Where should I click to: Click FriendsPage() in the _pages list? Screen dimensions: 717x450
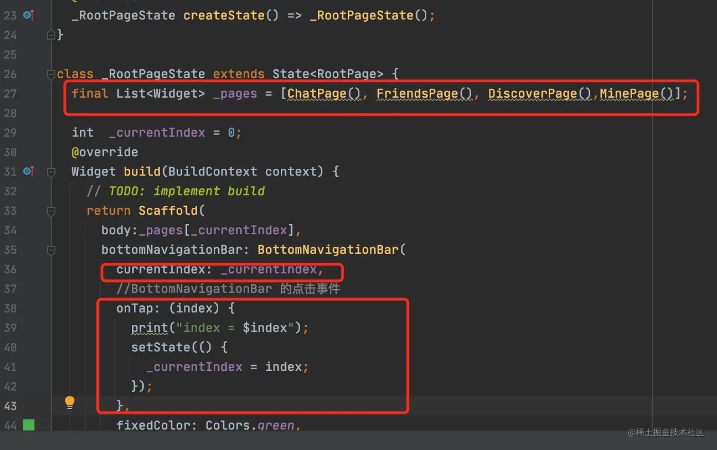[x=424, y=93]
